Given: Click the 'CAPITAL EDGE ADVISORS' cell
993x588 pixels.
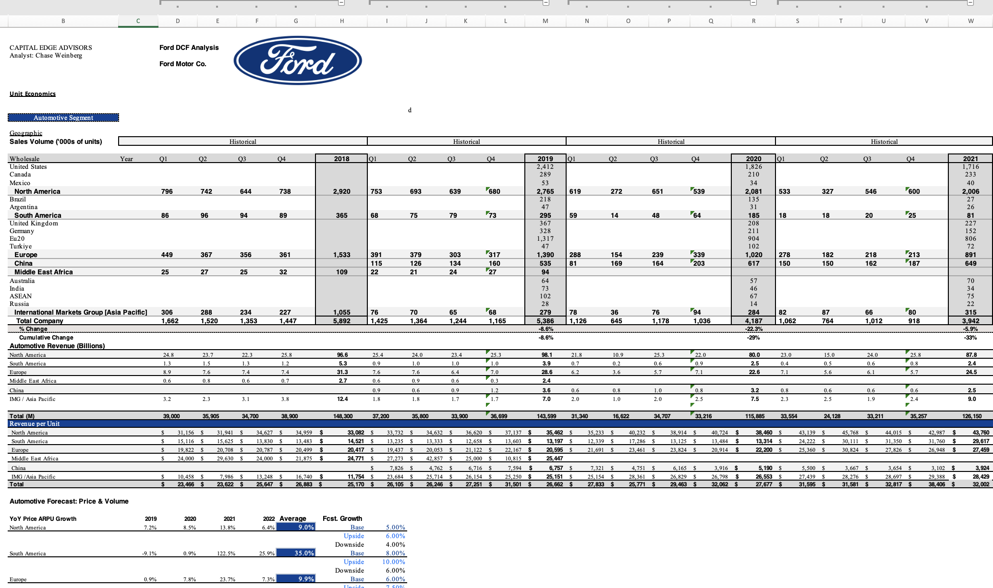Looking at the screenshot, I should (x=51, y=47).
